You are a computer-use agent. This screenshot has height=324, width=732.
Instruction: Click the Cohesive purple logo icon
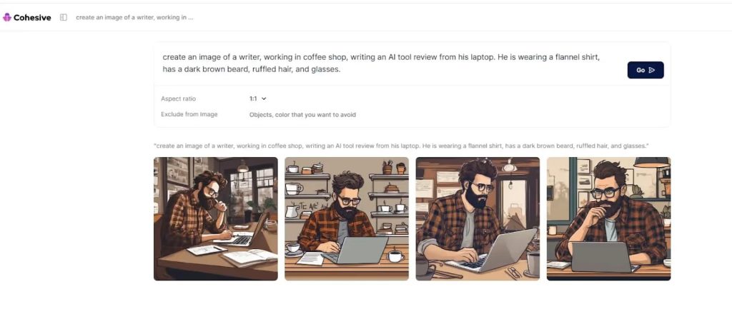point(6,17)
